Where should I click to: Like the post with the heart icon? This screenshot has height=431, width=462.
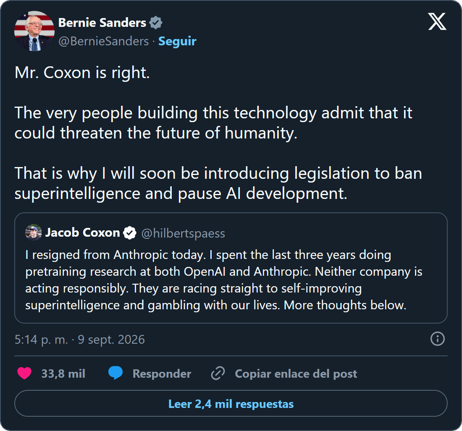click(x=24, y=374)
